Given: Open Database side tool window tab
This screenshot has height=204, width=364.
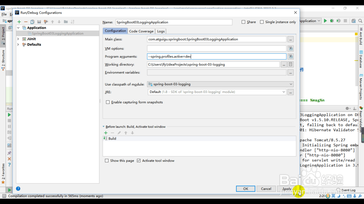Looking at the screenshot, I should pyautogui.click(x=361, y=59).
